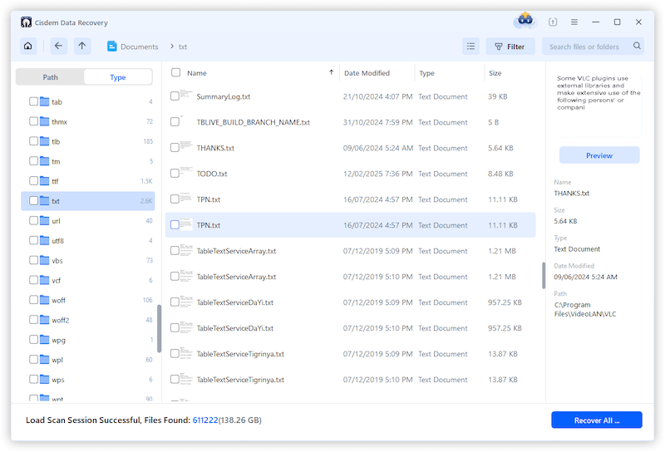Go up one folder level

(x=82, y=46)
